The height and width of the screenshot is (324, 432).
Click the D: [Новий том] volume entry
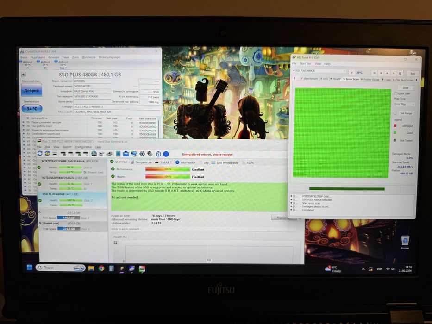(x=73, y=226)
